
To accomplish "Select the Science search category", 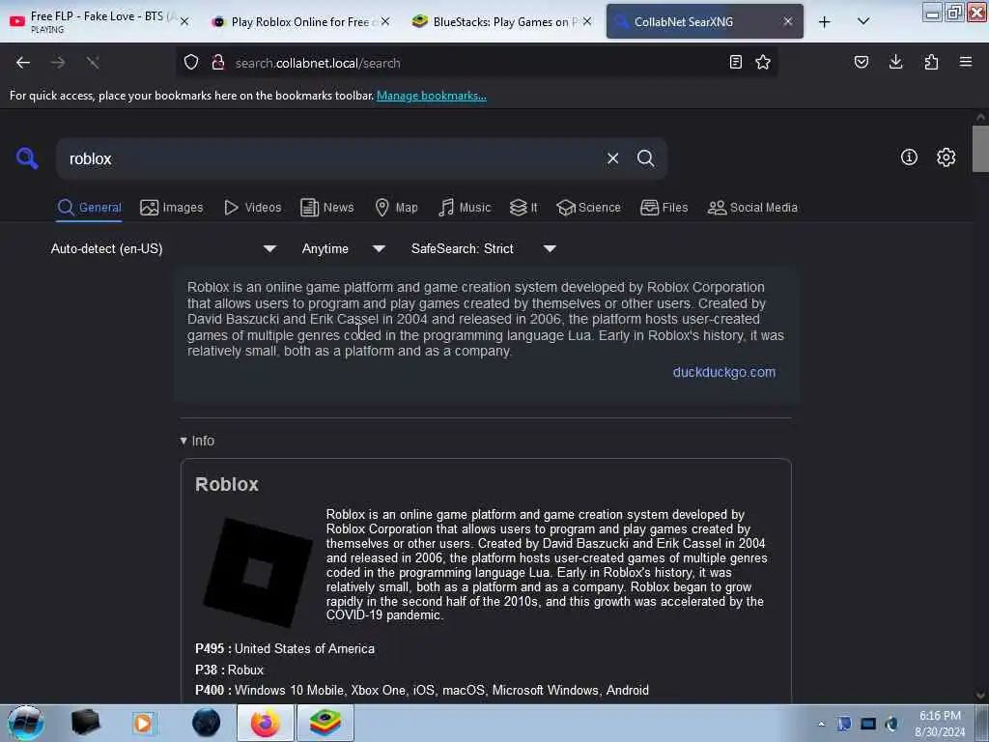I will click(x=588, y=208).
